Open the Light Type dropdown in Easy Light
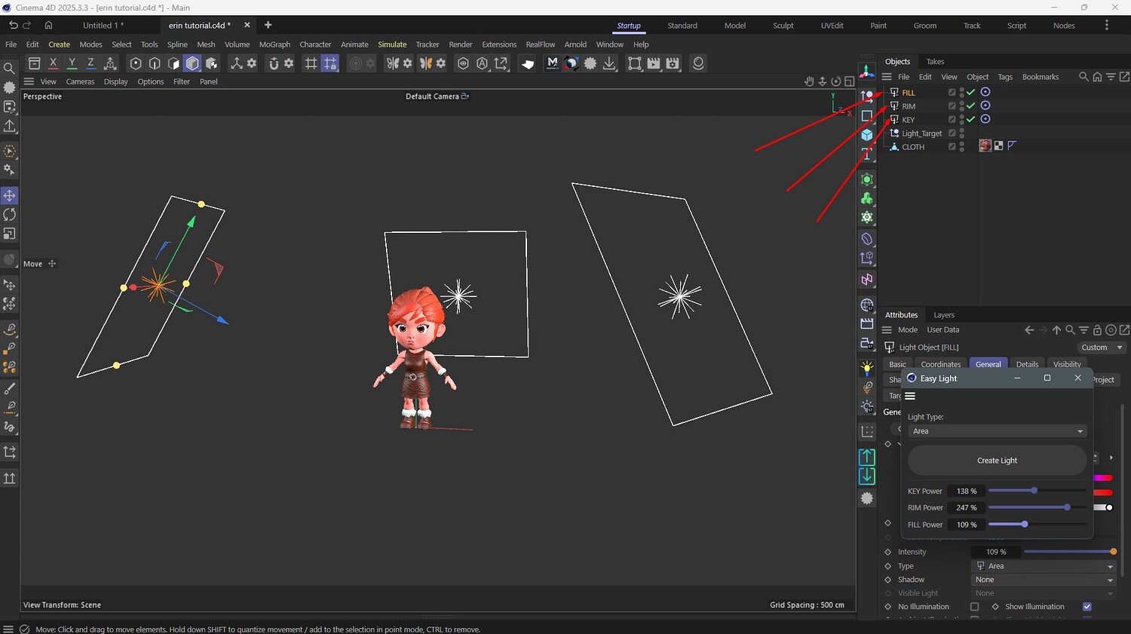The width and height of the screenshot is (1131, 634). 997,431
